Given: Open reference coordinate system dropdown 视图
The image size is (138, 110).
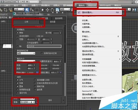Looking at the screenshot, I should pos(65,9).
